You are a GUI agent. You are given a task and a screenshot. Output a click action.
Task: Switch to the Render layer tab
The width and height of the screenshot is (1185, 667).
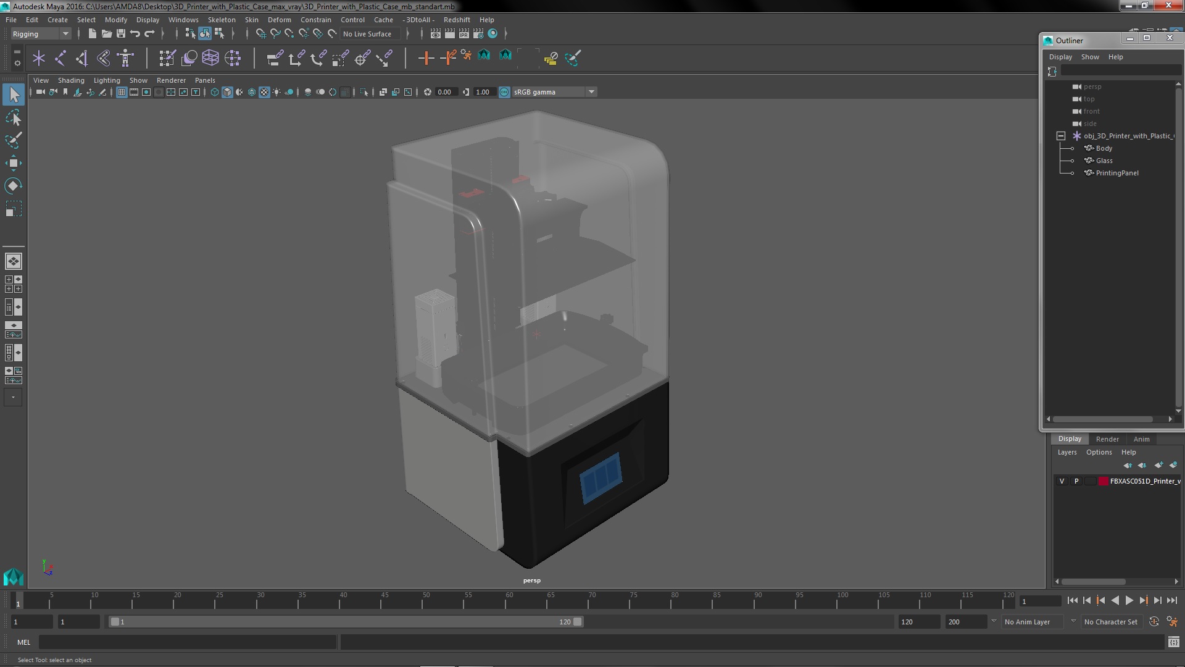click(1107, 439)
